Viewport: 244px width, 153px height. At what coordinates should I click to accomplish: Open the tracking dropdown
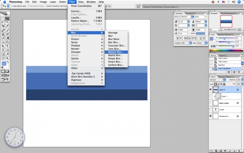point(206,25)
